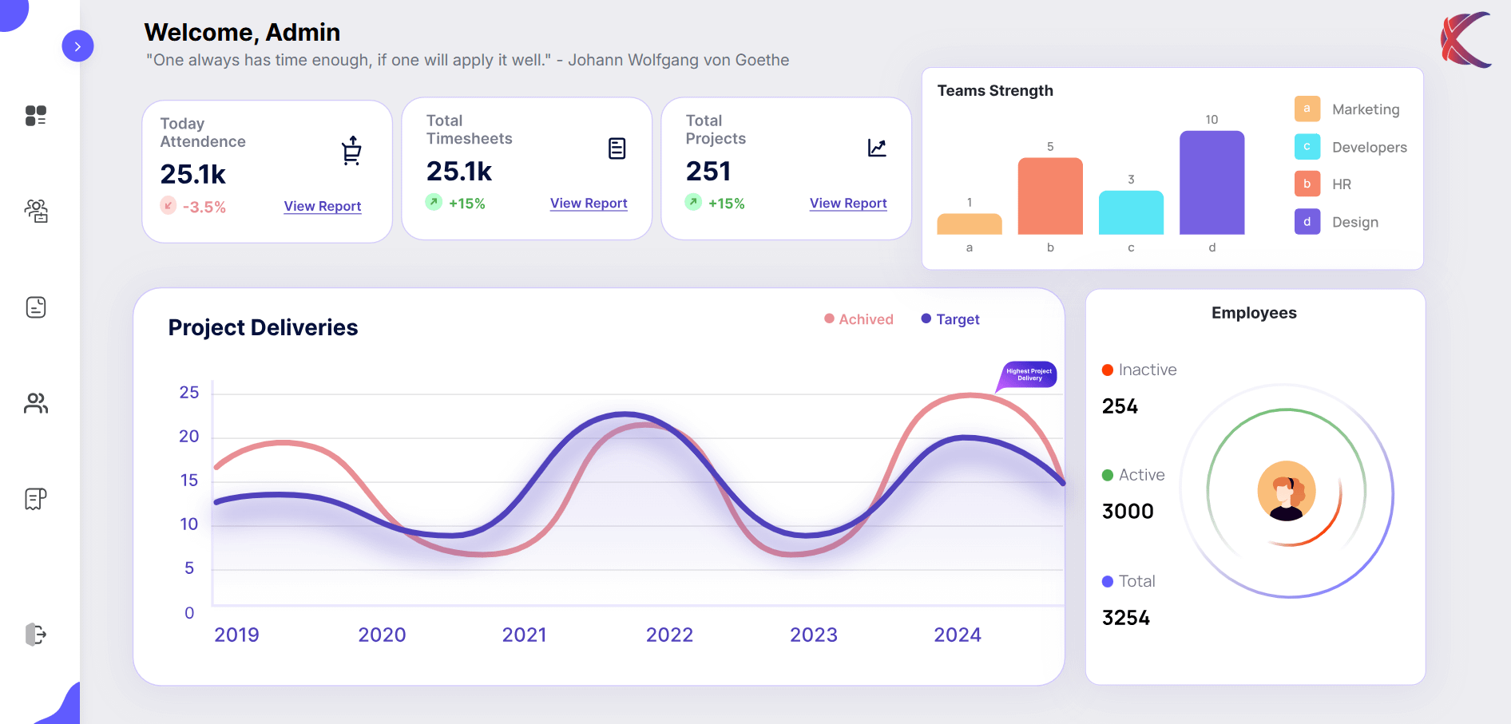This screenshot has height=724, width=1511.
Task: Open View Report for Total Timesheets
Action: 589,203
